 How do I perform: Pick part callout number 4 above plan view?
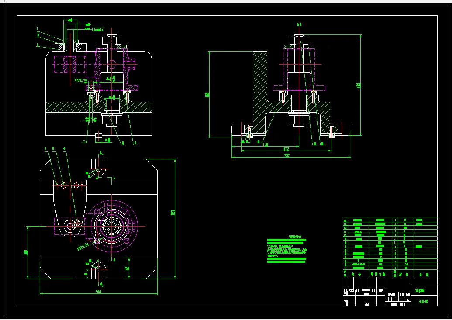45,148
